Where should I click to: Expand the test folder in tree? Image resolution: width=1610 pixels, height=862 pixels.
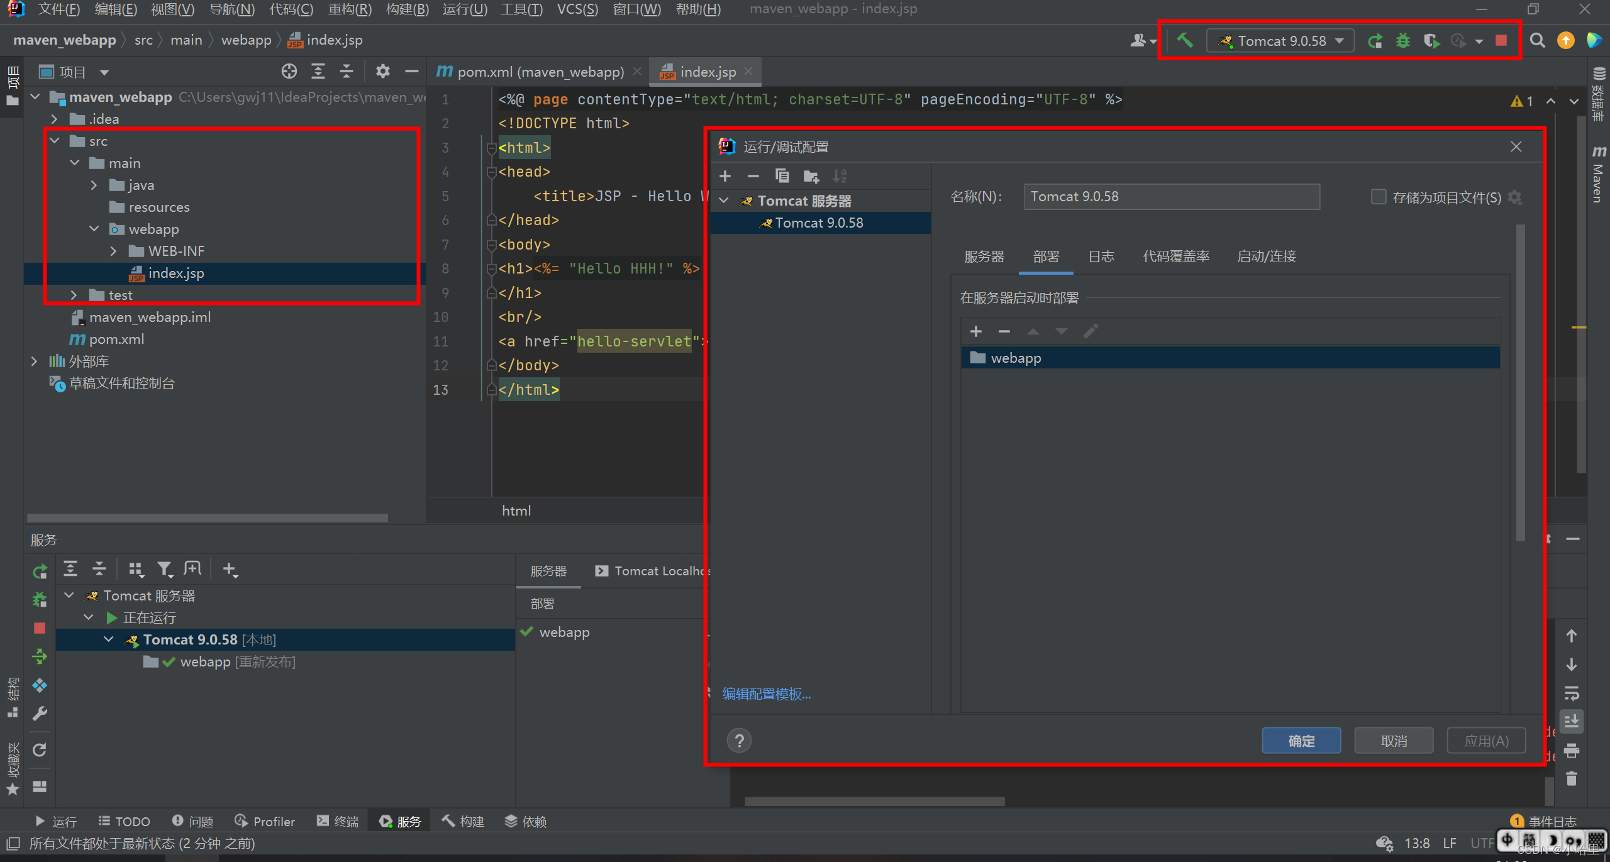point(74,295)
